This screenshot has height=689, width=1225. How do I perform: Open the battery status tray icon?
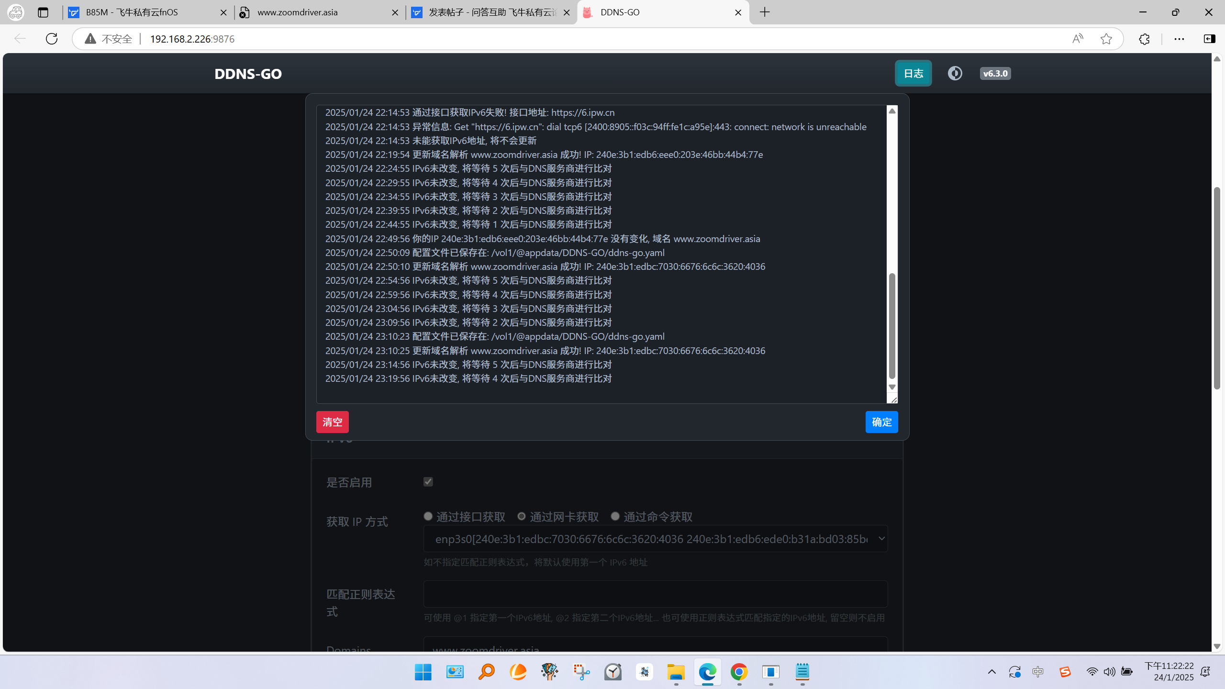[1127, 672]
